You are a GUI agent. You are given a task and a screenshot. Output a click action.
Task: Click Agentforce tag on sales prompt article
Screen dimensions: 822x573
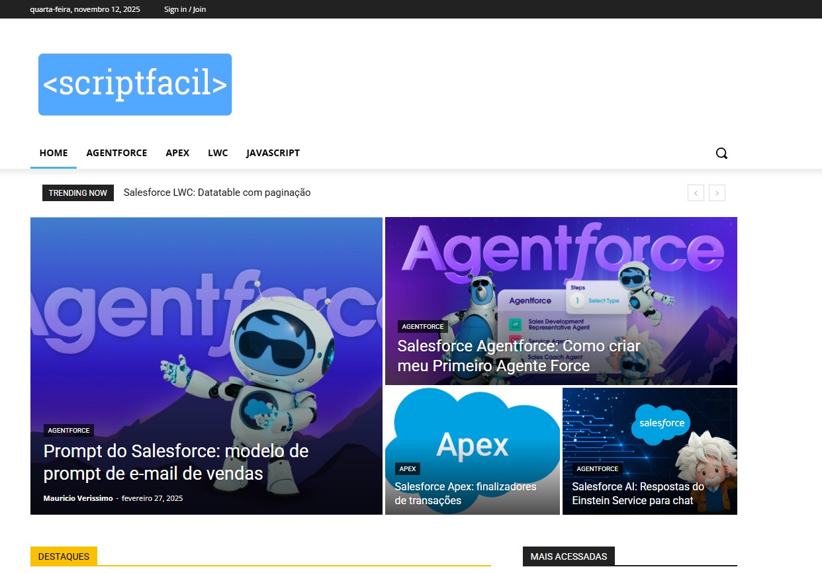coord(69,431)
